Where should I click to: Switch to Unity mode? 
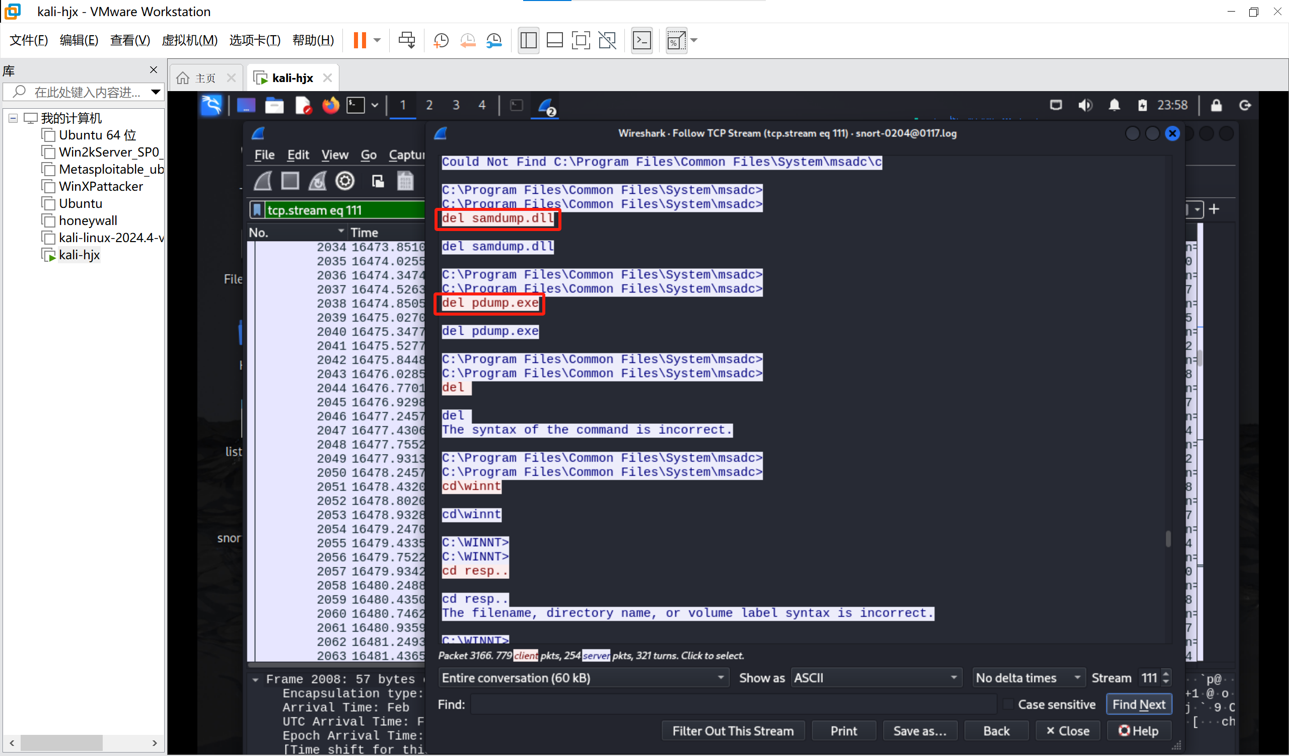pos(608,40)
